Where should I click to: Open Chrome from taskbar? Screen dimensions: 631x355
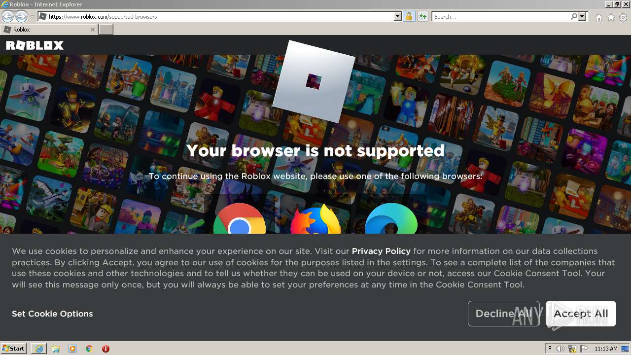[89, 349]
